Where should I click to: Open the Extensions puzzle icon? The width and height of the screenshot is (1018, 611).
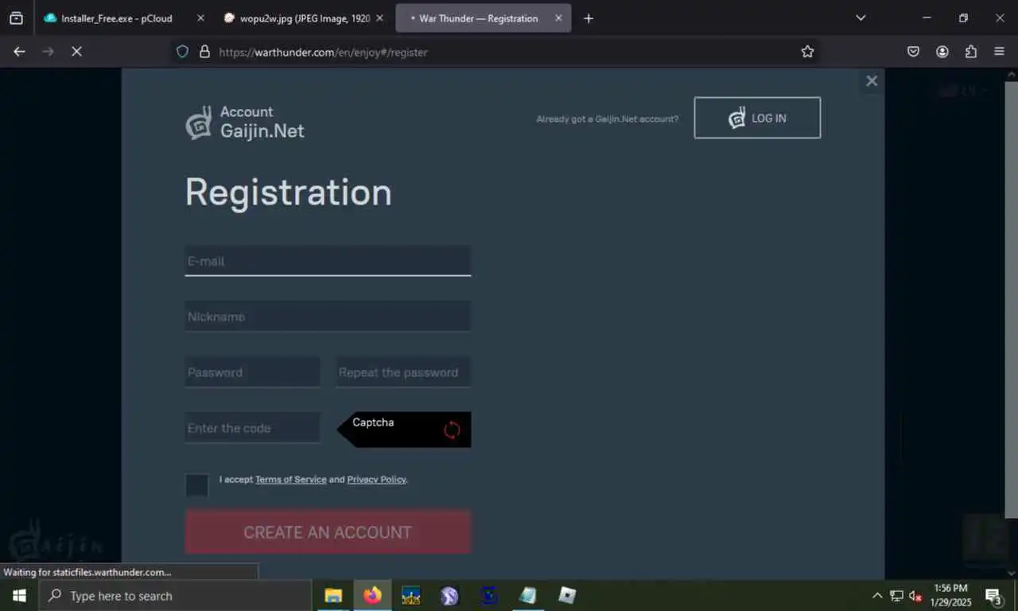pyautogui.click(x=971, y=52)
